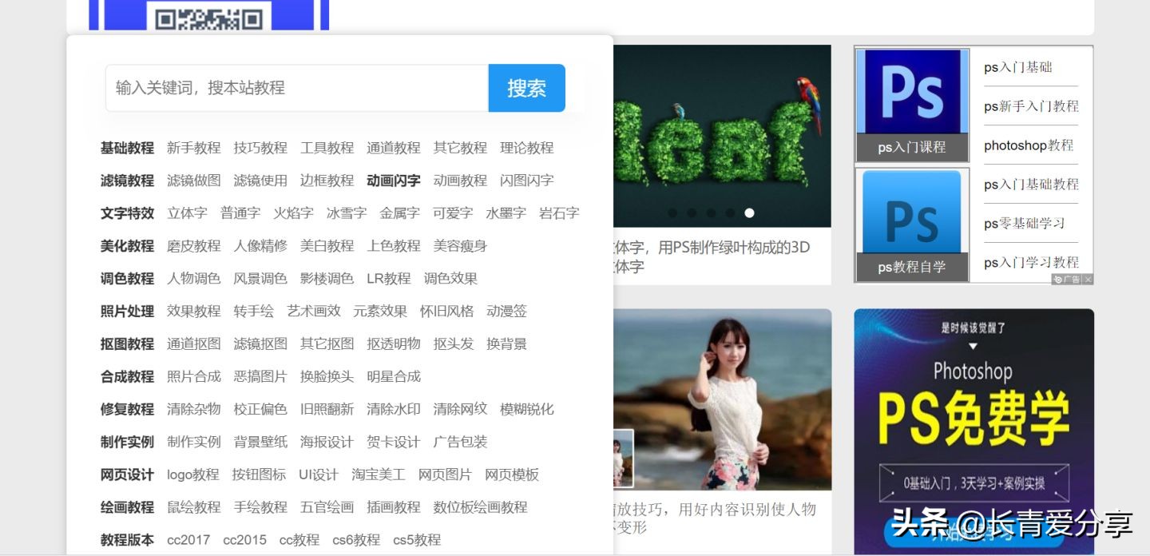Open the 动画闪字 tutorial link

394,180
